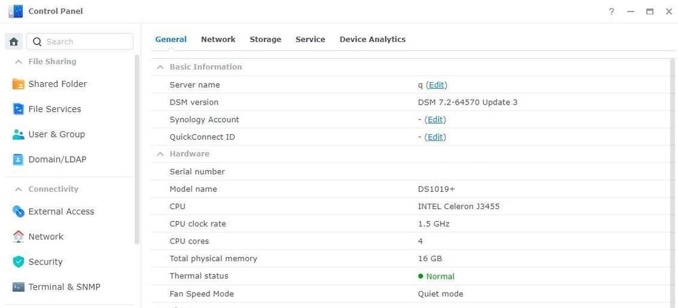
Task: Click the 16 GB memory value
Action: pyautogui.click(x=430, y=258)
